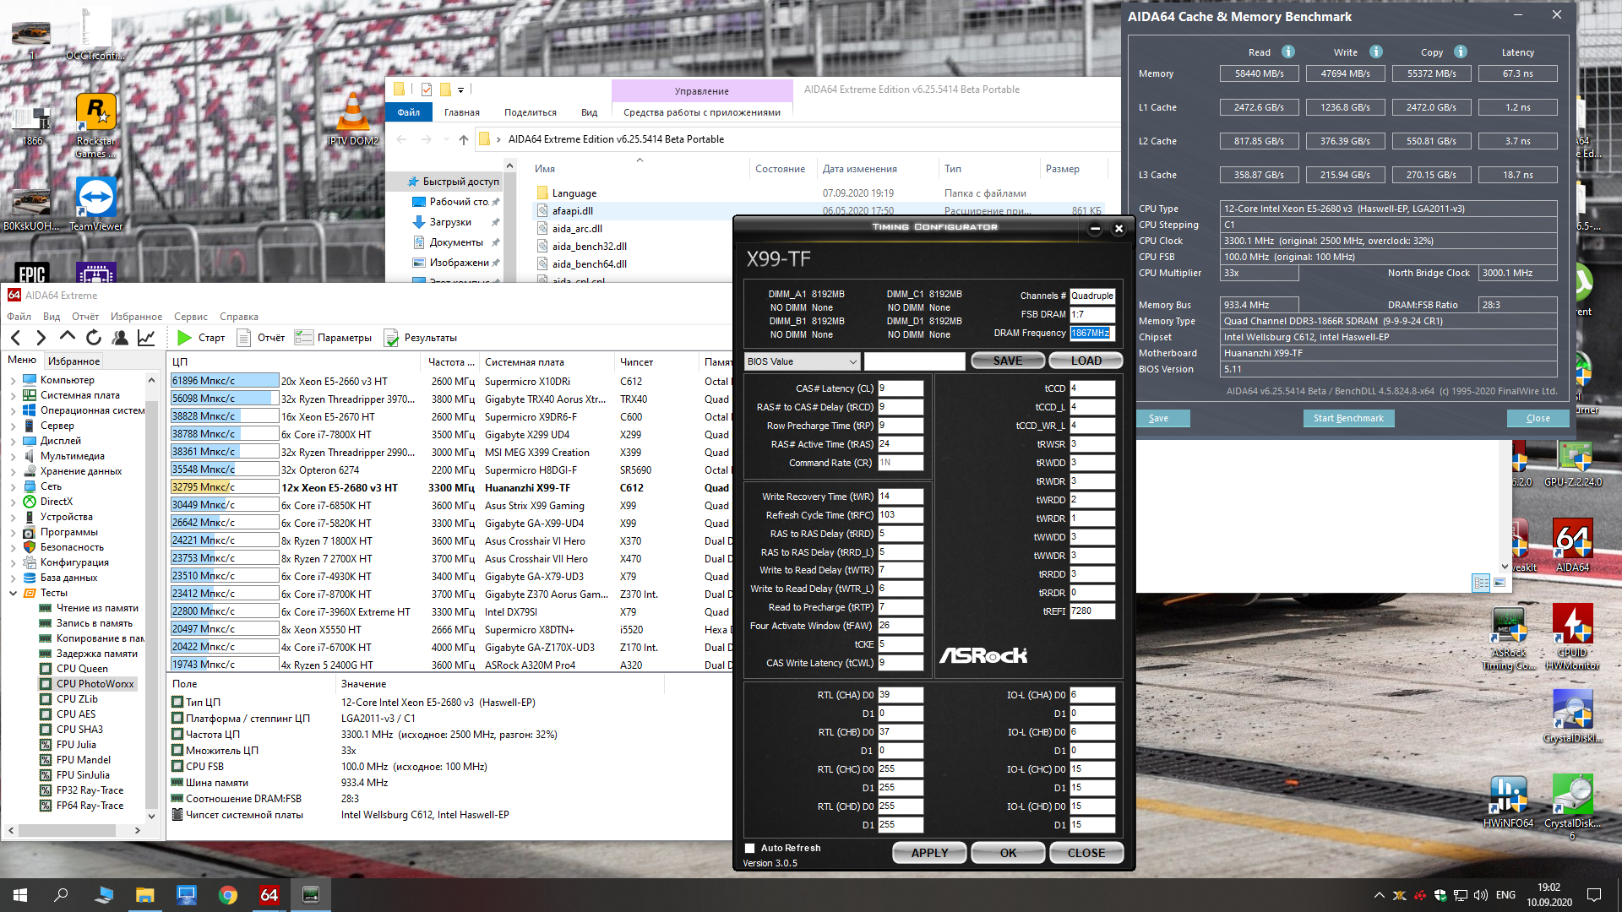Click the up-level arrow in AIDA64 toolbar
Viewport: 1622px width, 912px height.
pos(68,338)
